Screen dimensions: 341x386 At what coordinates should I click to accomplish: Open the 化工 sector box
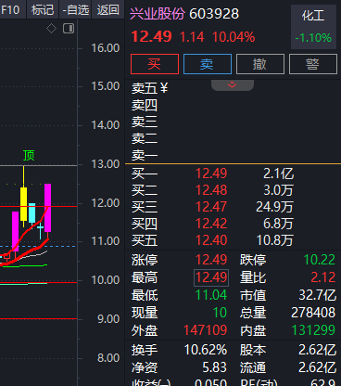point(313,27)
